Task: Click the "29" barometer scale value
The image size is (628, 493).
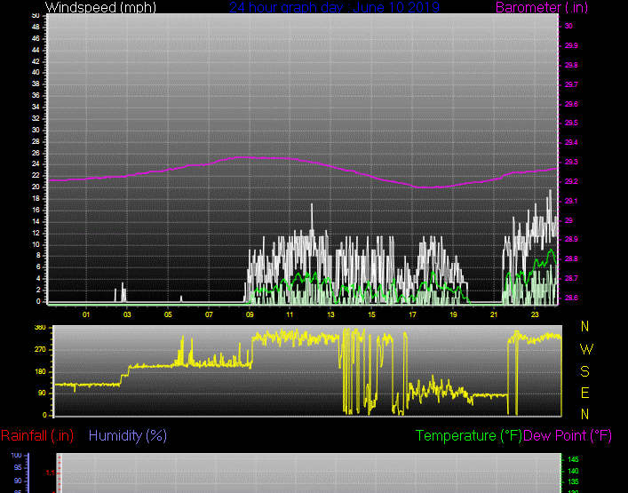Action: click(x=568, y=220)
